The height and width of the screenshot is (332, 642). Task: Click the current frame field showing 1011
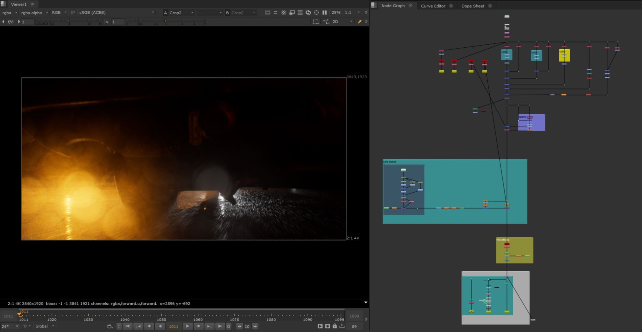pyautogui.click(x=173, y=326)
